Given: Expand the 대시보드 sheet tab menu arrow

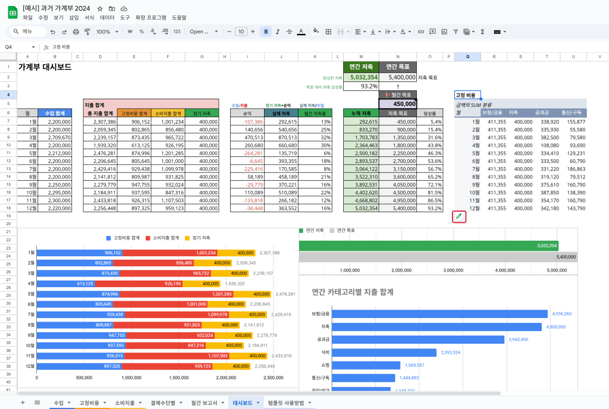Looking at the screenshot, I should tap(259, 402).
